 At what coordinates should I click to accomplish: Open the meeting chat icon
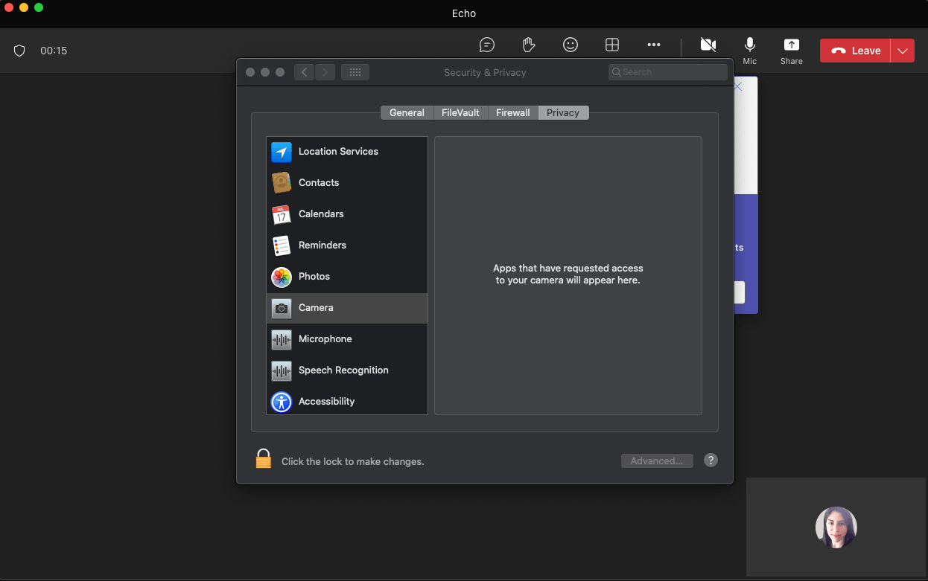click(x=487, y=45)
